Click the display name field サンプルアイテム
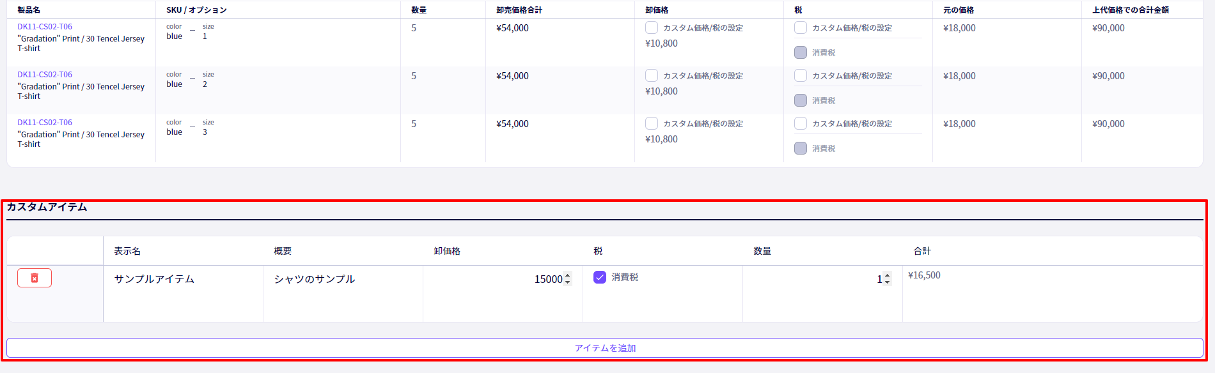 tap(183, 279)
